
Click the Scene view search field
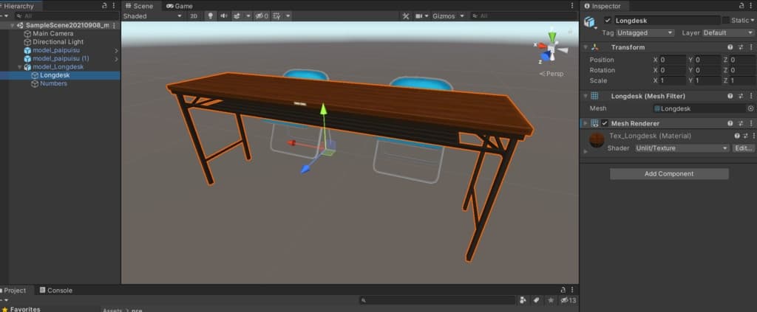coord(523,16)
